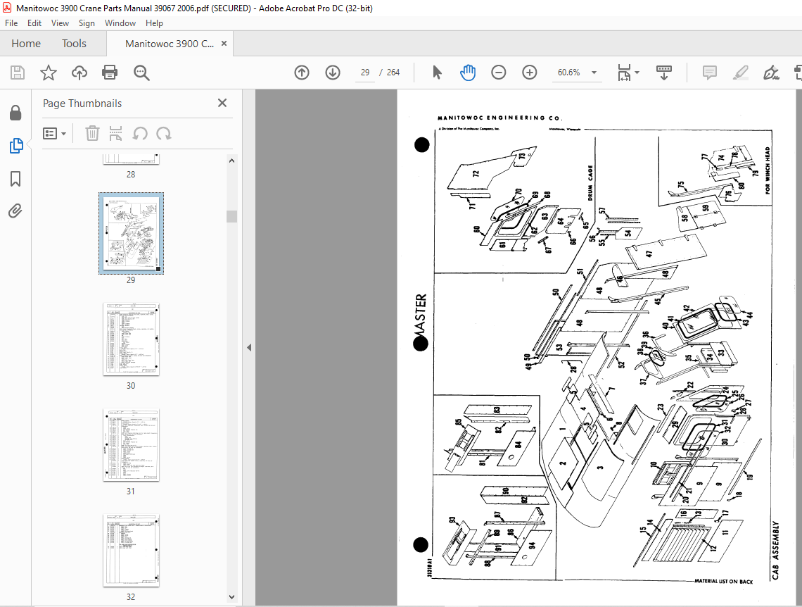The image size is (802, 607).
Task: Zoom in with plus icon
Action: 529,73
